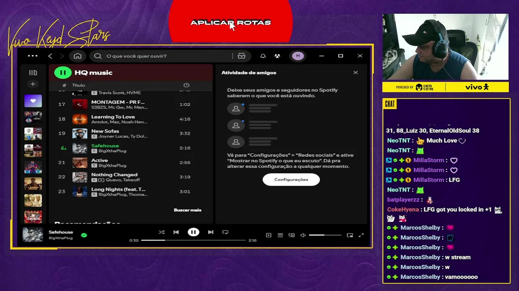The height and width of the screenshot is (291, 519).
Task: Create a playlist with the plus icon
Action: tap(33, 84)
